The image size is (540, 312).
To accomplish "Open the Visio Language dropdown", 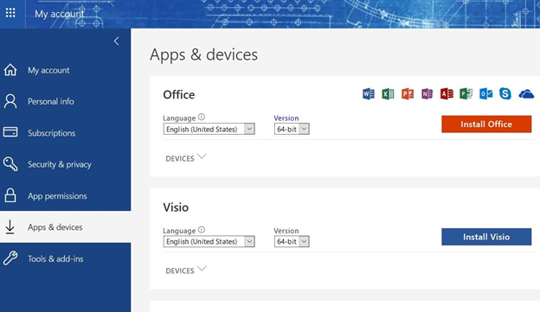I will [x=209, y=241].
